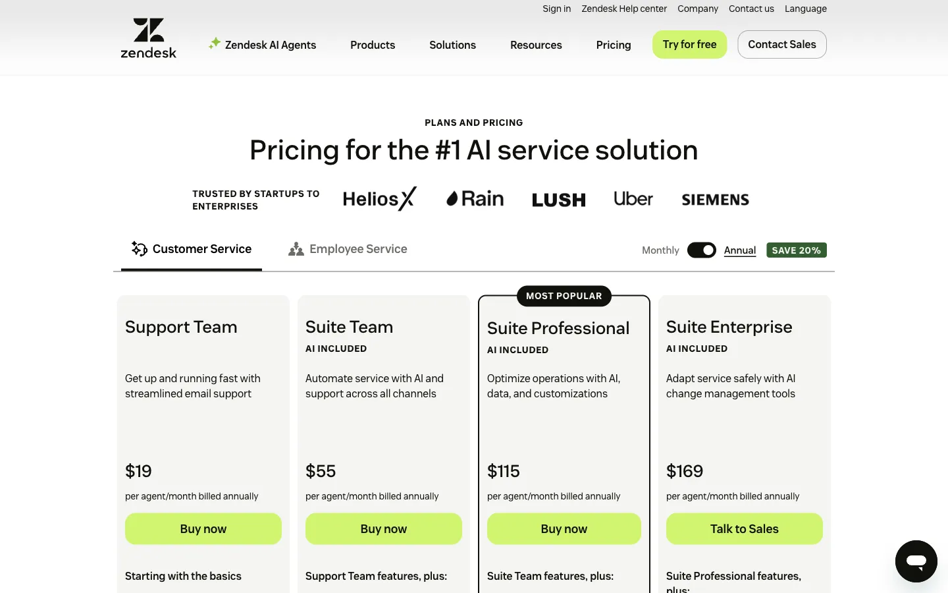Open the Language selector
Image resolution: width=948 pixels, height=593 pixels.
[x=806, y=9]
